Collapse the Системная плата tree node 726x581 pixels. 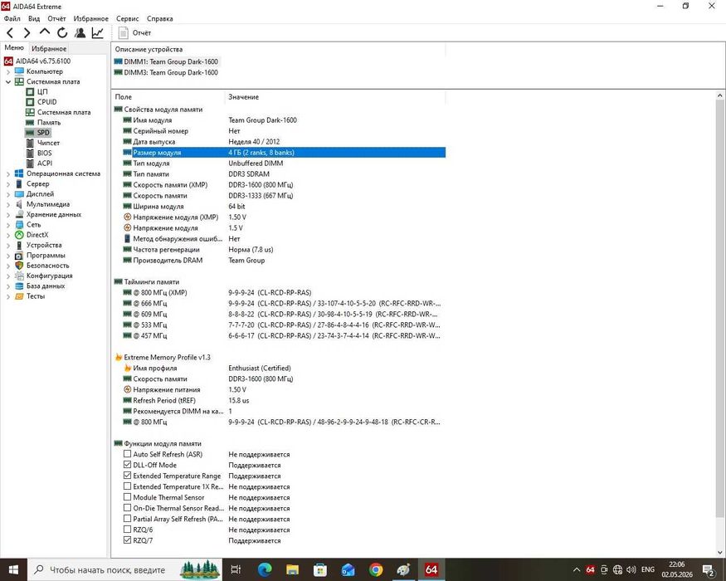pyautogui.click(x=7, y=81)
